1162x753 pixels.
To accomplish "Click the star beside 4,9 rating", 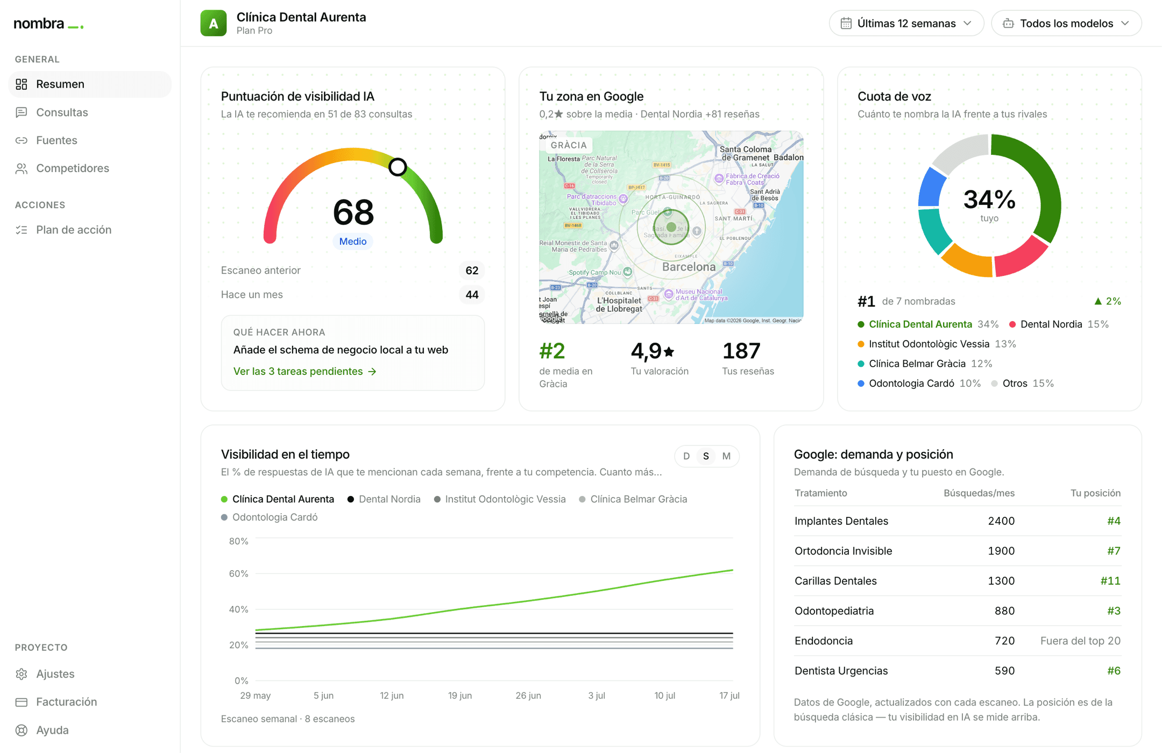I will pyautogui.click(x=669, y=352).
